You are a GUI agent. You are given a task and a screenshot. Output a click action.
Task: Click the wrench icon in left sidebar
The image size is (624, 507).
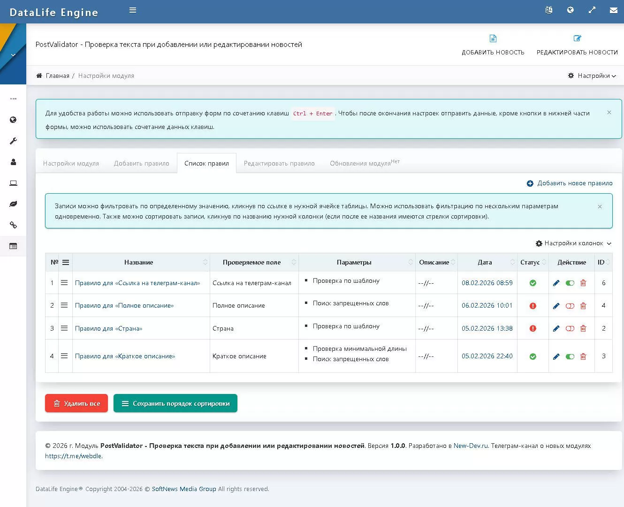pyautogui.click(x=13, y=141)
